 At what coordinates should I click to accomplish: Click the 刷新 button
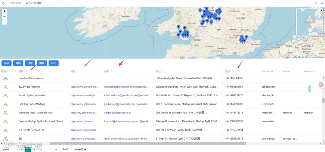tap(18, 63)
